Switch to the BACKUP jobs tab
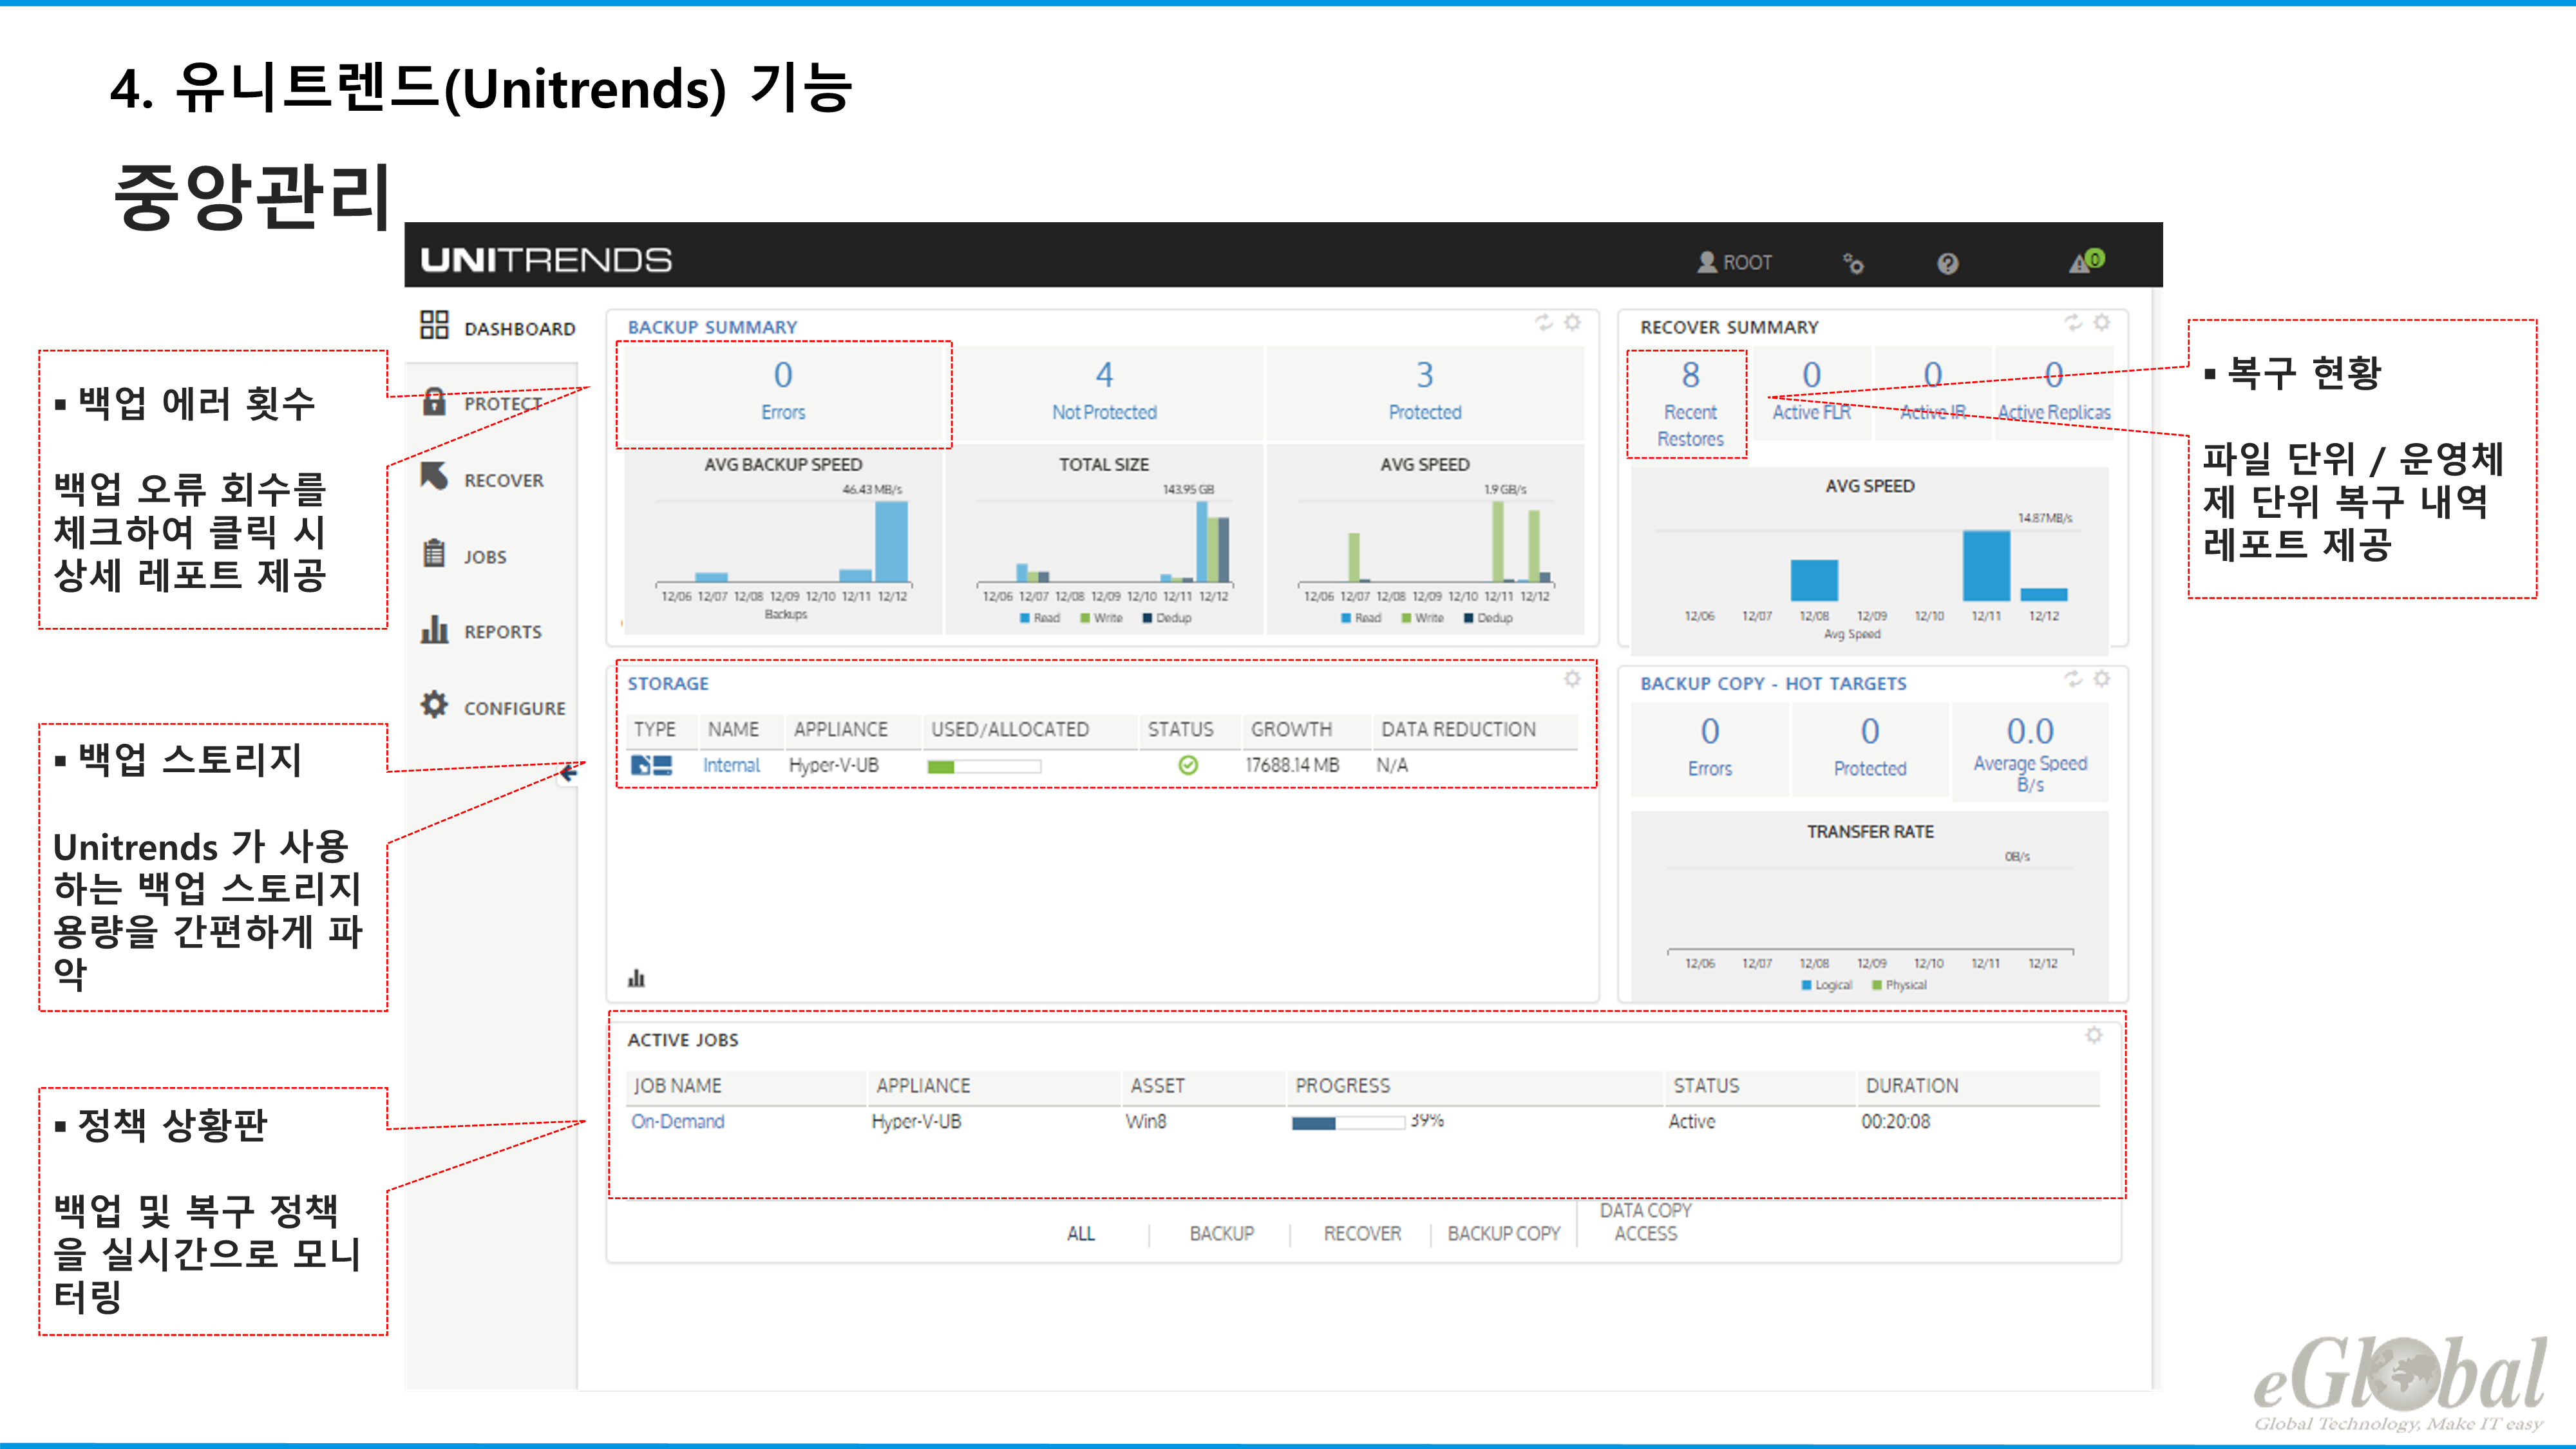Screen dimensions: 2576x1449 coord(1221,1234)
